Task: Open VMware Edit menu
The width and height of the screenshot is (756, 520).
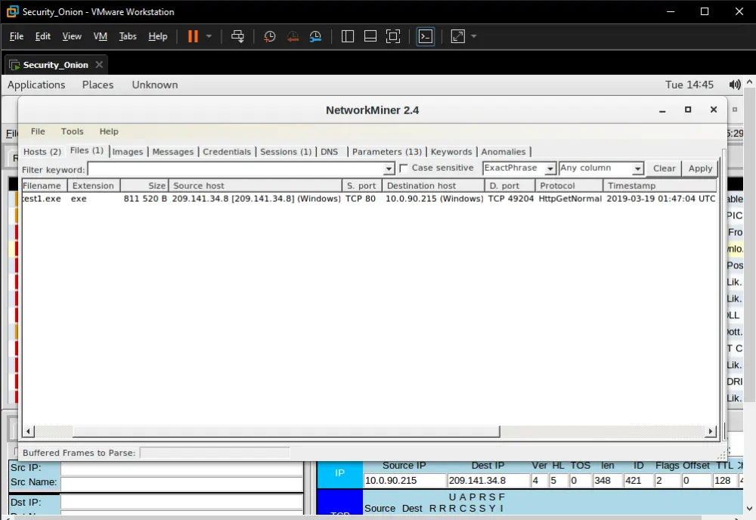Action: (43, 36)
